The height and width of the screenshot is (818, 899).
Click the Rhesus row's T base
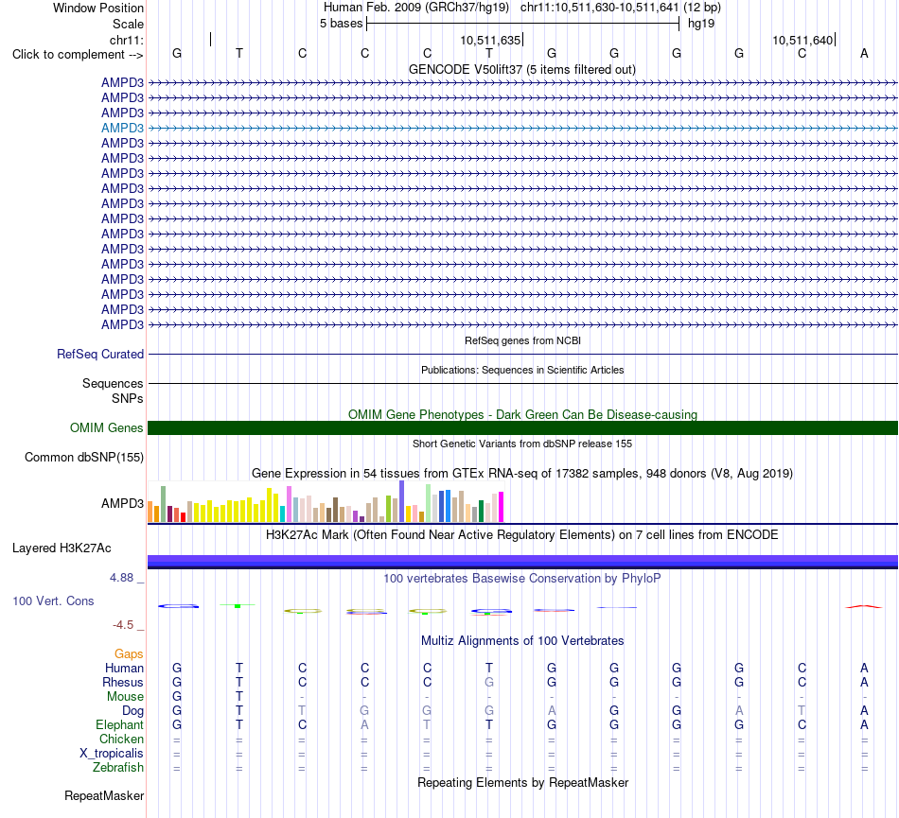click(x=239, y=682)
